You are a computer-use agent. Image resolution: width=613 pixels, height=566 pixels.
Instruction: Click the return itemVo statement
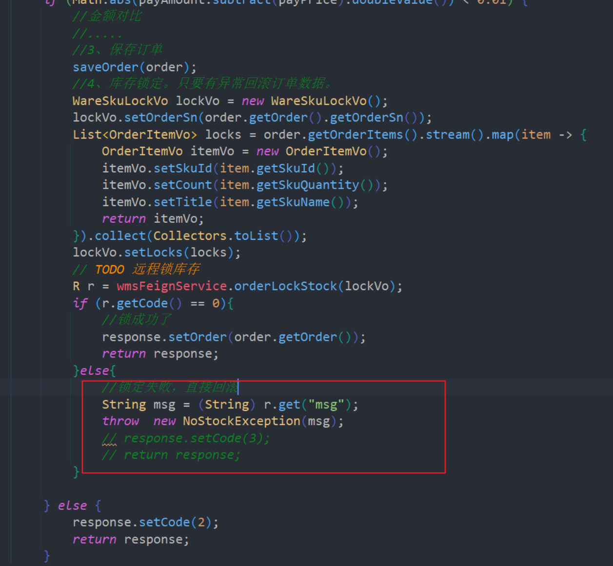click(x=153, y=218)
